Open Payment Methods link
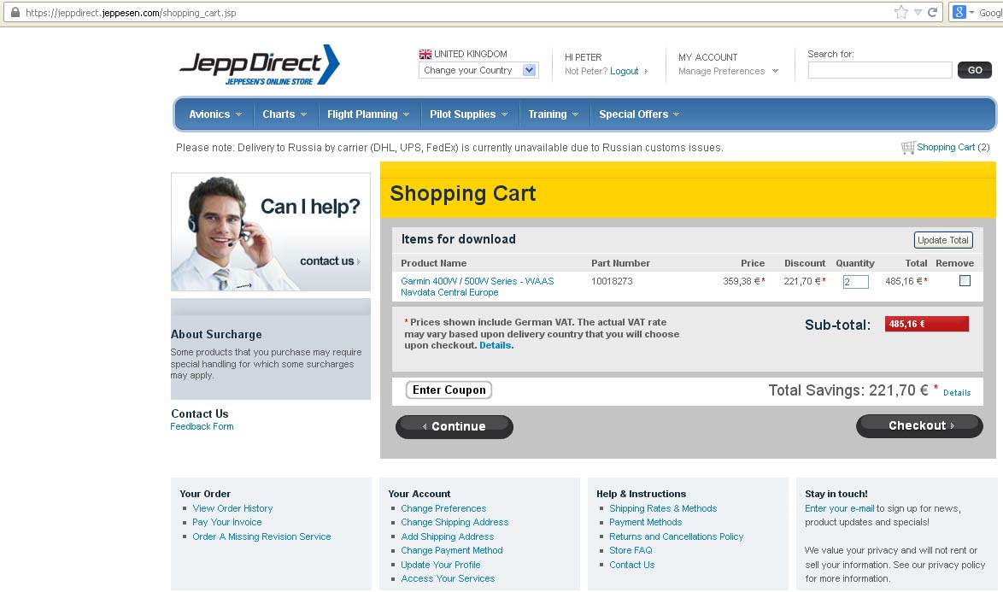 [645, 522]
